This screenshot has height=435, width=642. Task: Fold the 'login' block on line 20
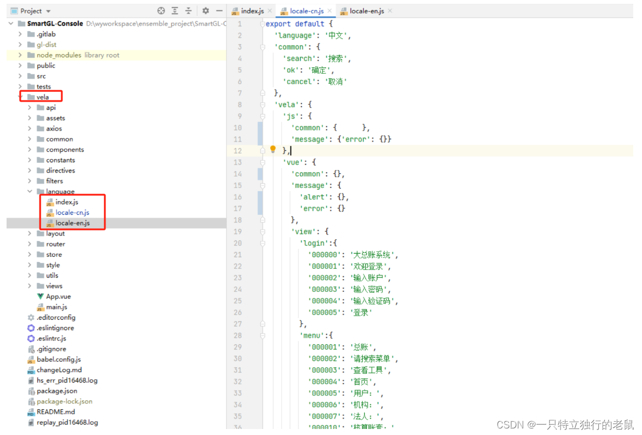point(263,243)
